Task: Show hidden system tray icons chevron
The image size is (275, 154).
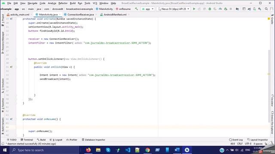Action: point(227,150)
